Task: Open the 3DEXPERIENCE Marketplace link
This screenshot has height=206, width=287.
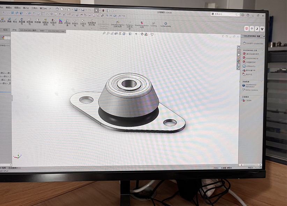Action: pyautogui.click(x=250, y=86)
